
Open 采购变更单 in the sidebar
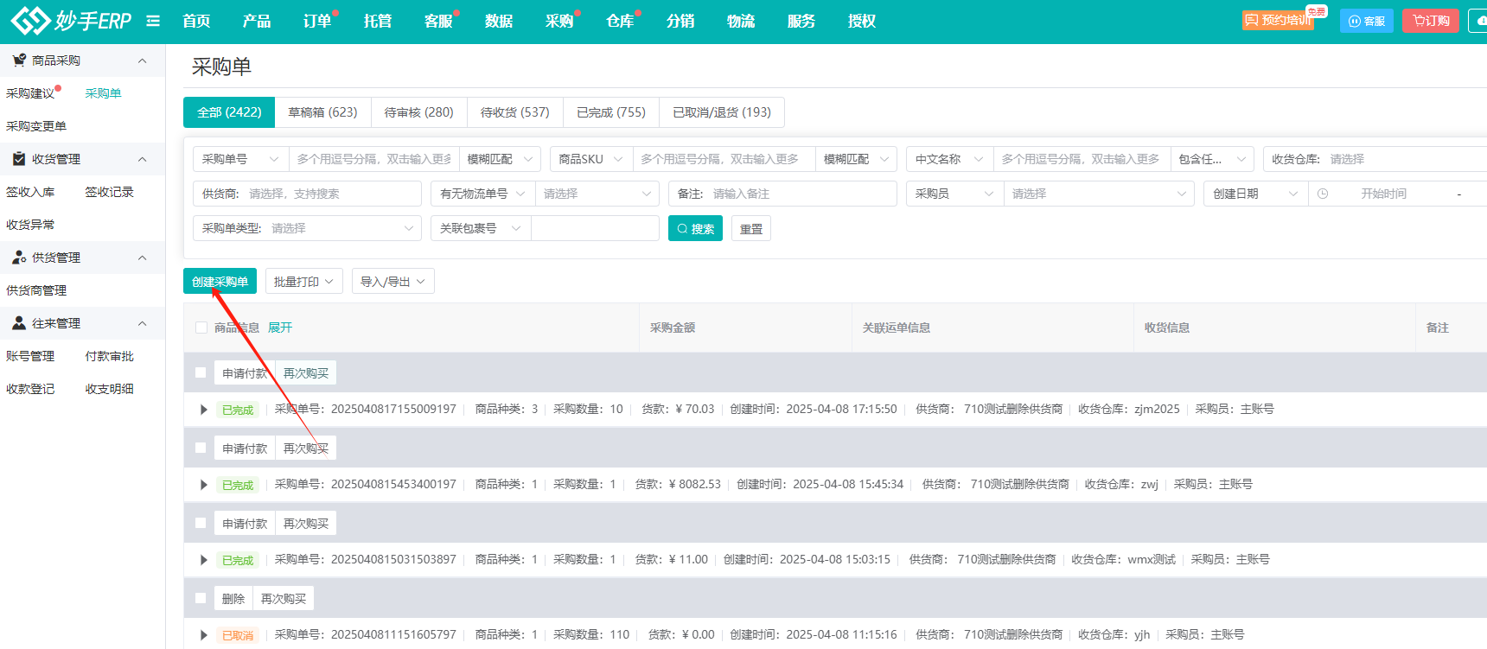coord(36,126)
